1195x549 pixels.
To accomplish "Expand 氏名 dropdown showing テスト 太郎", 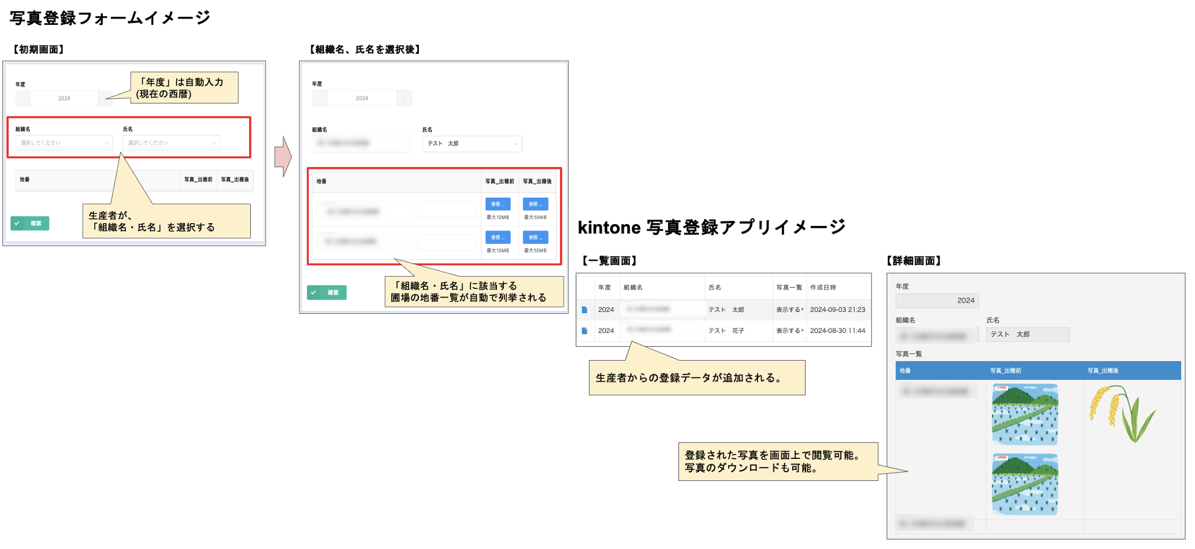I will point(472,144).
